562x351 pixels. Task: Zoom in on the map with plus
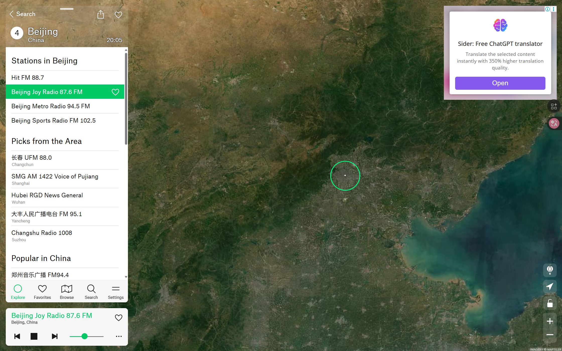tap(550, 321)
